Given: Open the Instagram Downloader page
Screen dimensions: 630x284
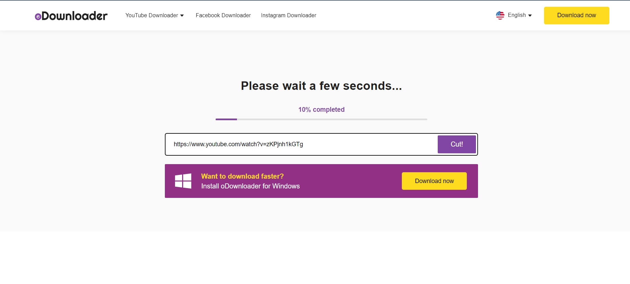Looking at the screenshot, I should coord(288,15).
